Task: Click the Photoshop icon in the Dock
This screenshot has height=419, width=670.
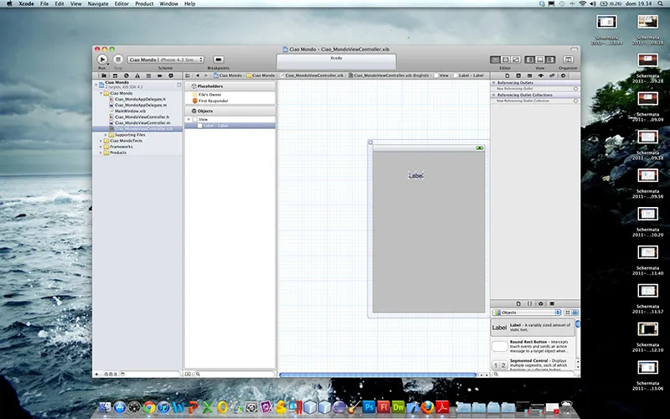Action: point(369,407)
